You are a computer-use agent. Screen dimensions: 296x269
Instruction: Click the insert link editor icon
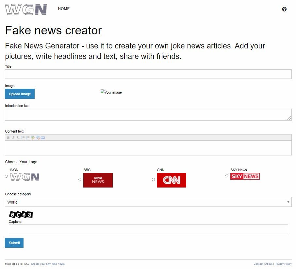[x=38, y=138]
